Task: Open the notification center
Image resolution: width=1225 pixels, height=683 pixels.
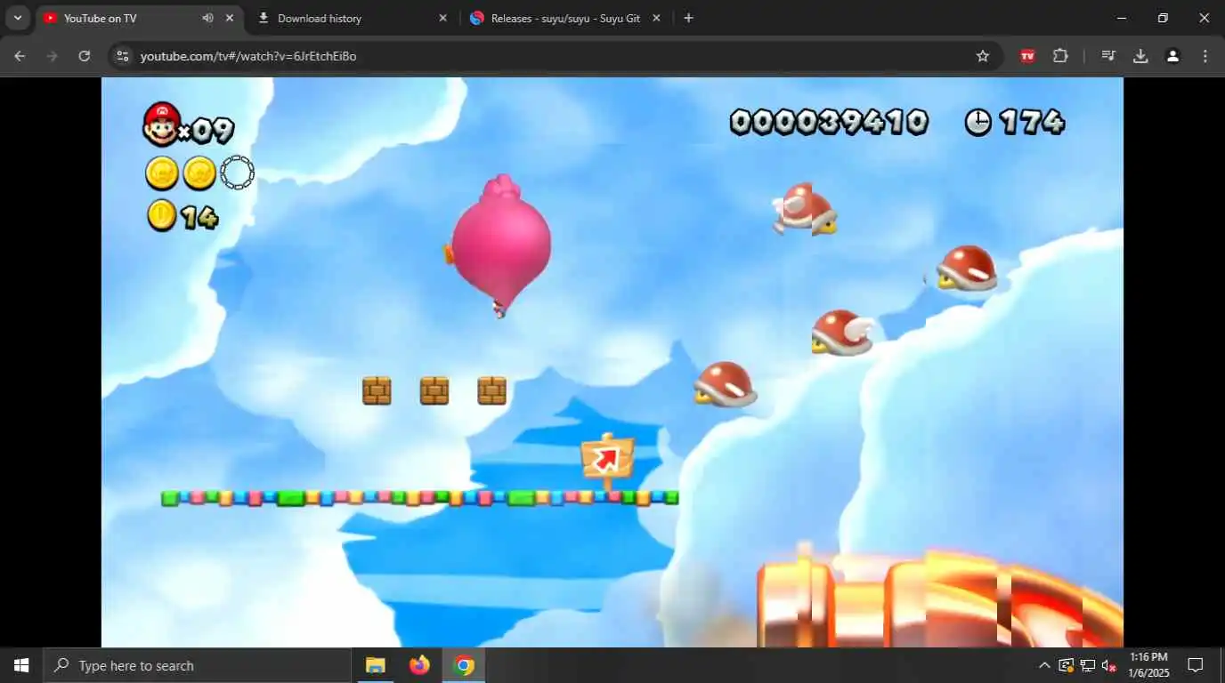Action: (1196, 665)
